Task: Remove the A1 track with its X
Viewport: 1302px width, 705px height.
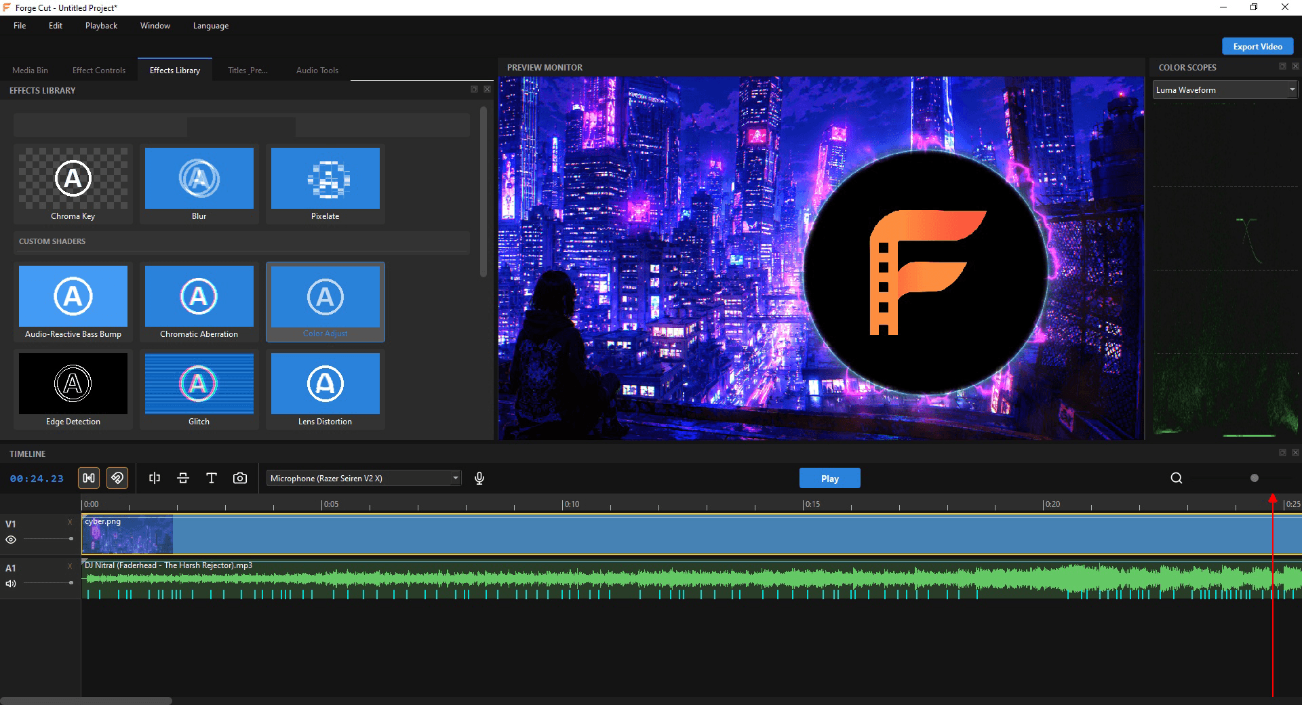Action: pyautogui.click(x=70, y=566)
